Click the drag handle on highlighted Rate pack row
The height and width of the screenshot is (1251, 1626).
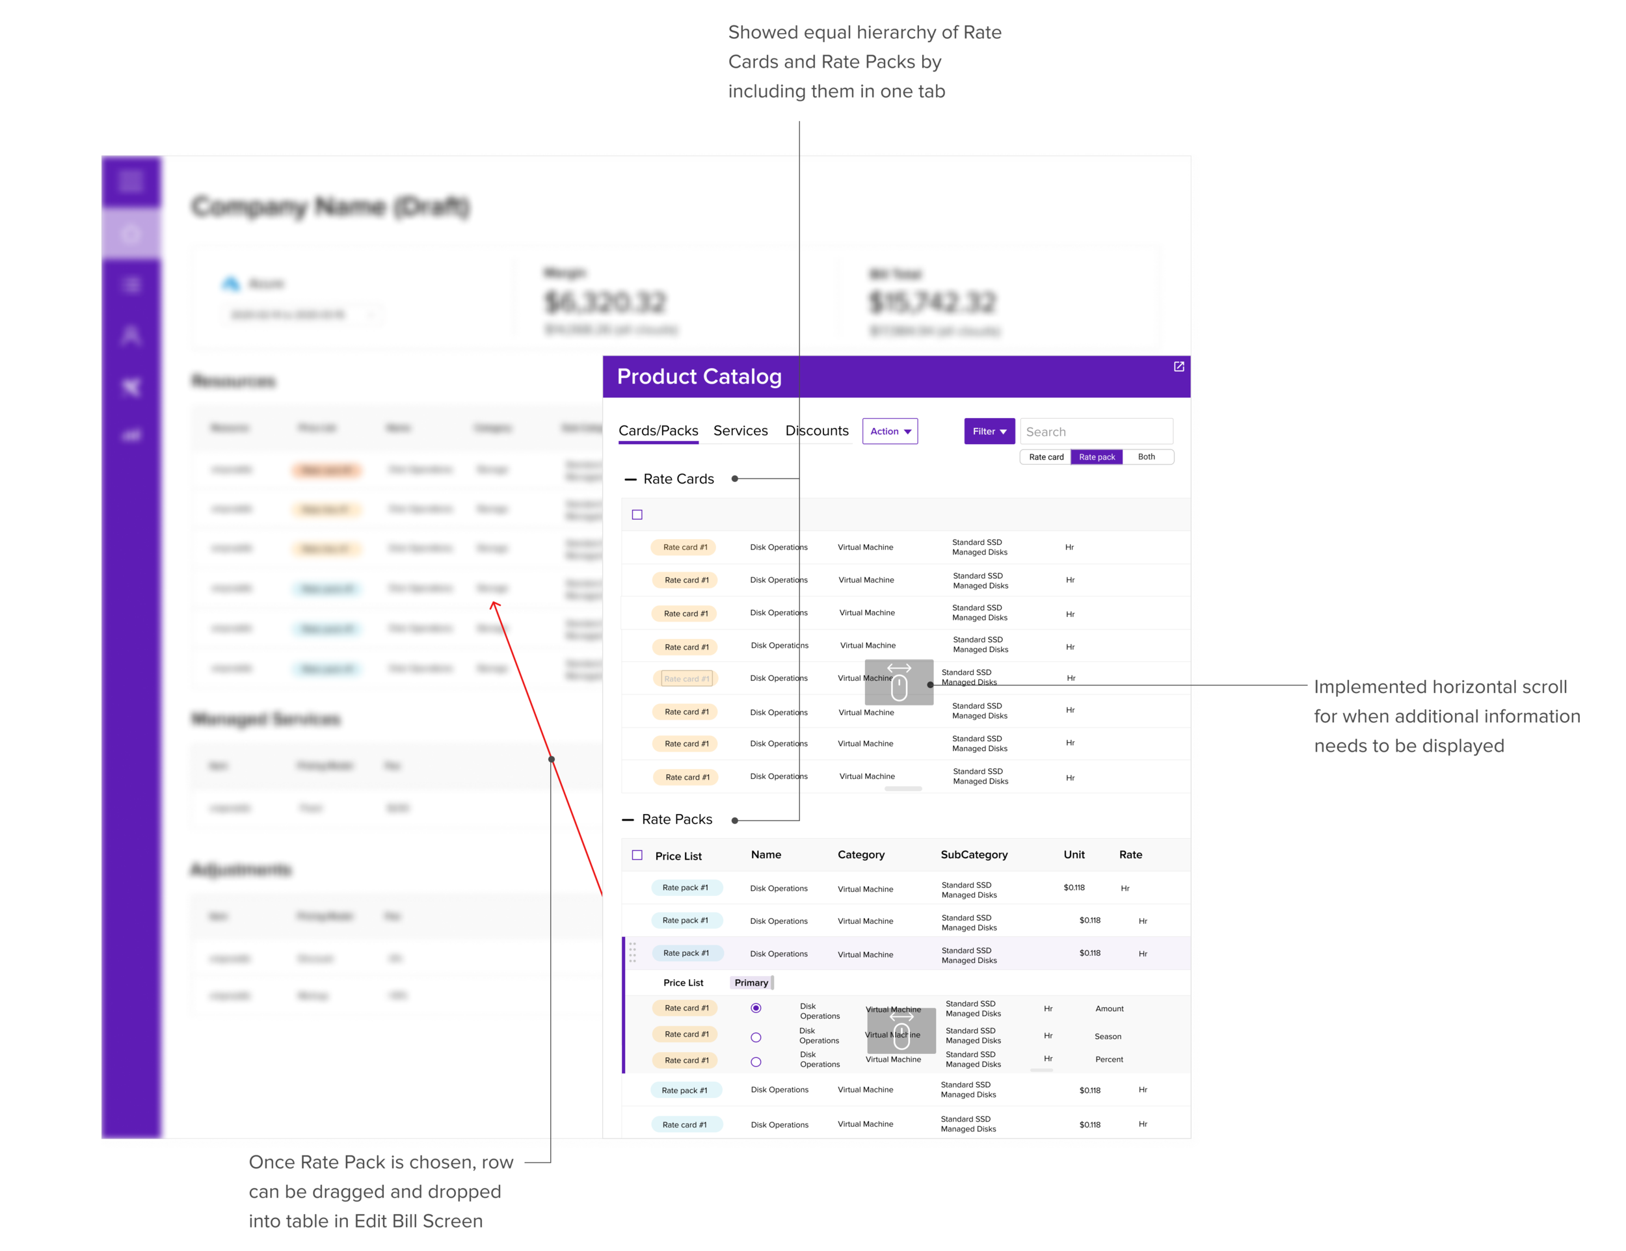point(632,953)
